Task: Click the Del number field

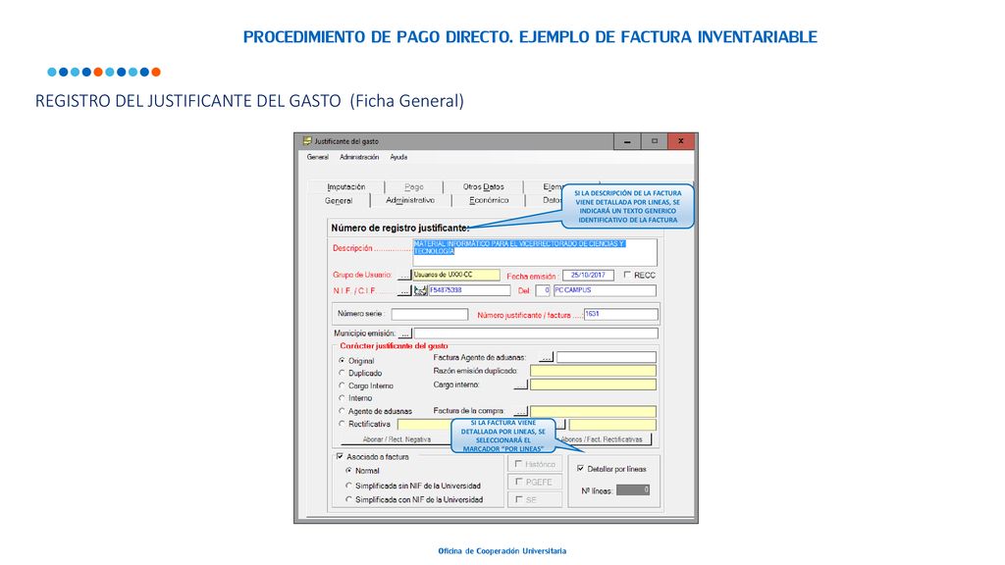Action: click(x=543, y=290)
